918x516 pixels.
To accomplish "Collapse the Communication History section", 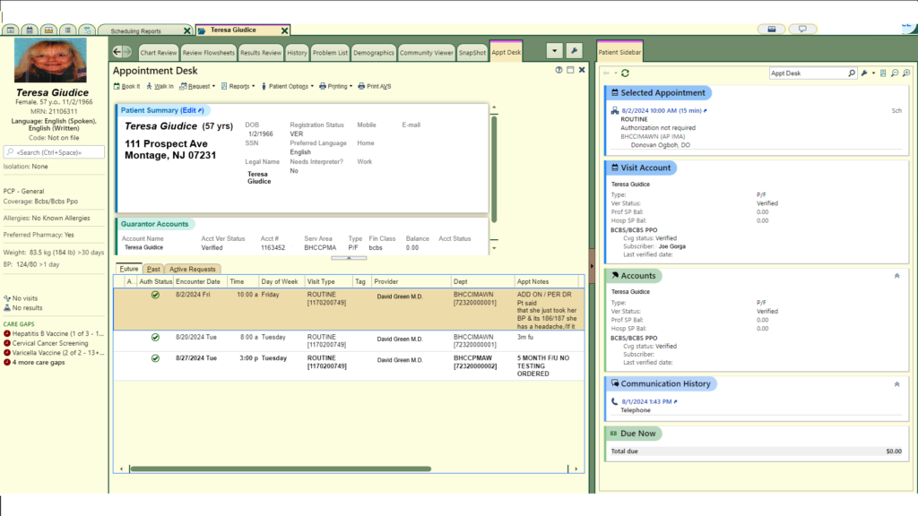I will point(897,383).
